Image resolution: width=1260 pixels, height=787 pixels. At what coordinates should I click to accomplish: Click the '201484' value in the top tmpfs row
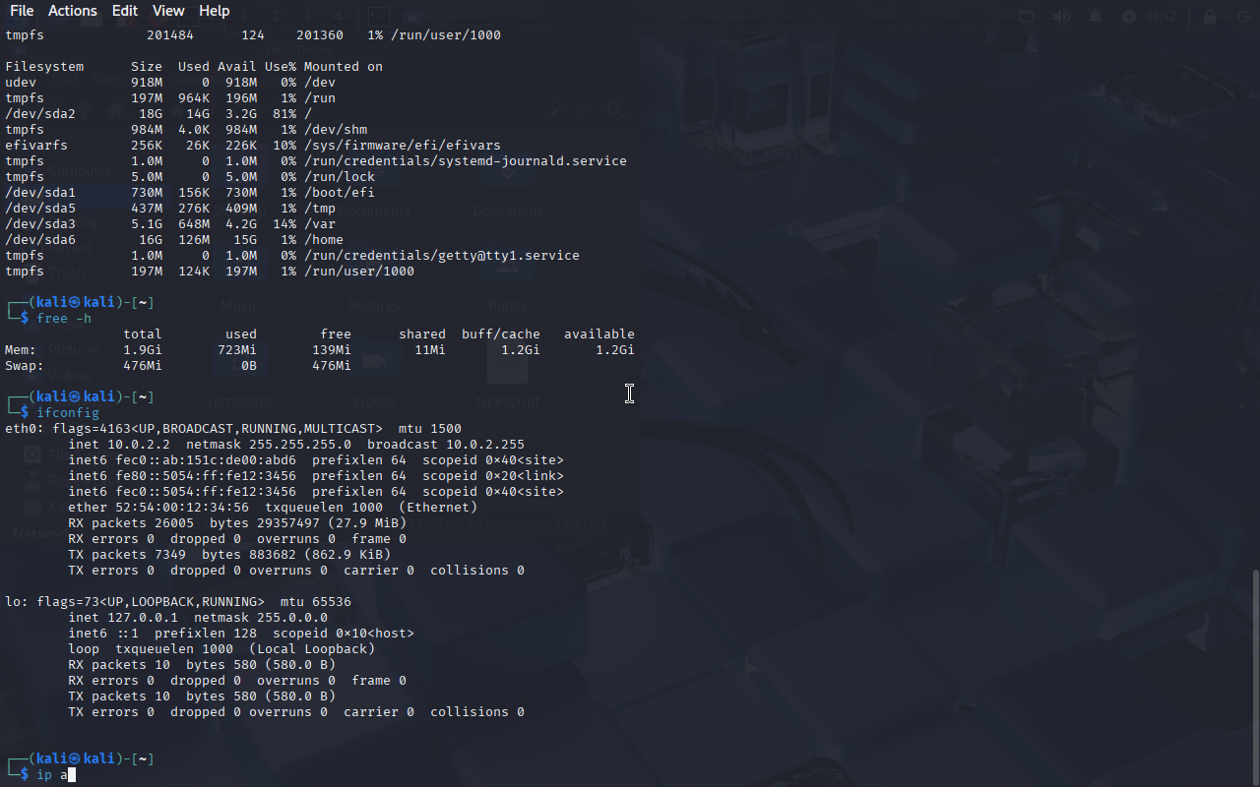click(170, 35)
